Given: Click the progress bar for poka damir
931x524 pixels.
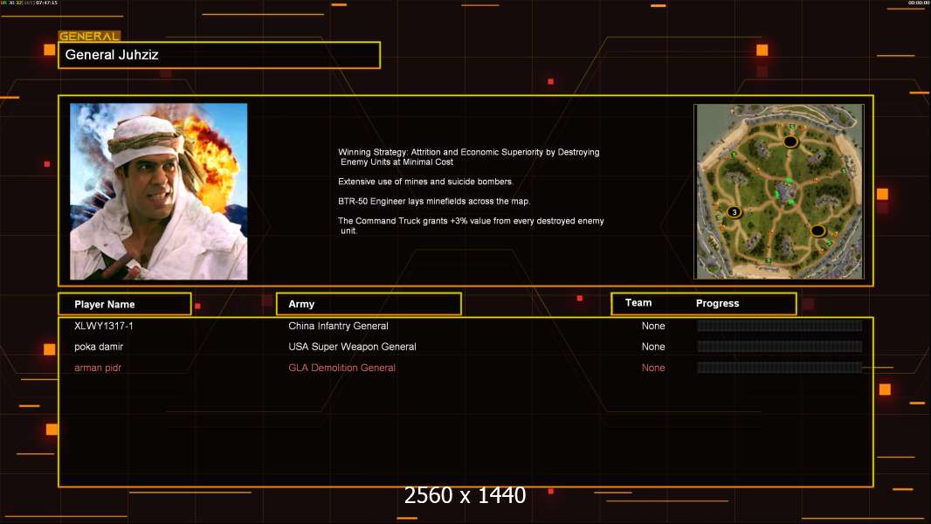Looking at the screenshot, I should click(x=780, y=347).
